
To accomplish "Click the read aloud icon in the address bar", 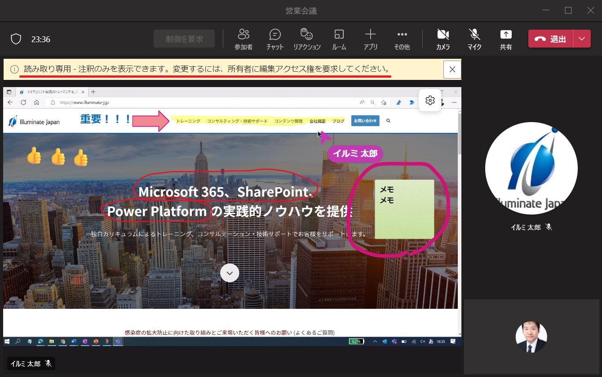I will tap(362, 102).
